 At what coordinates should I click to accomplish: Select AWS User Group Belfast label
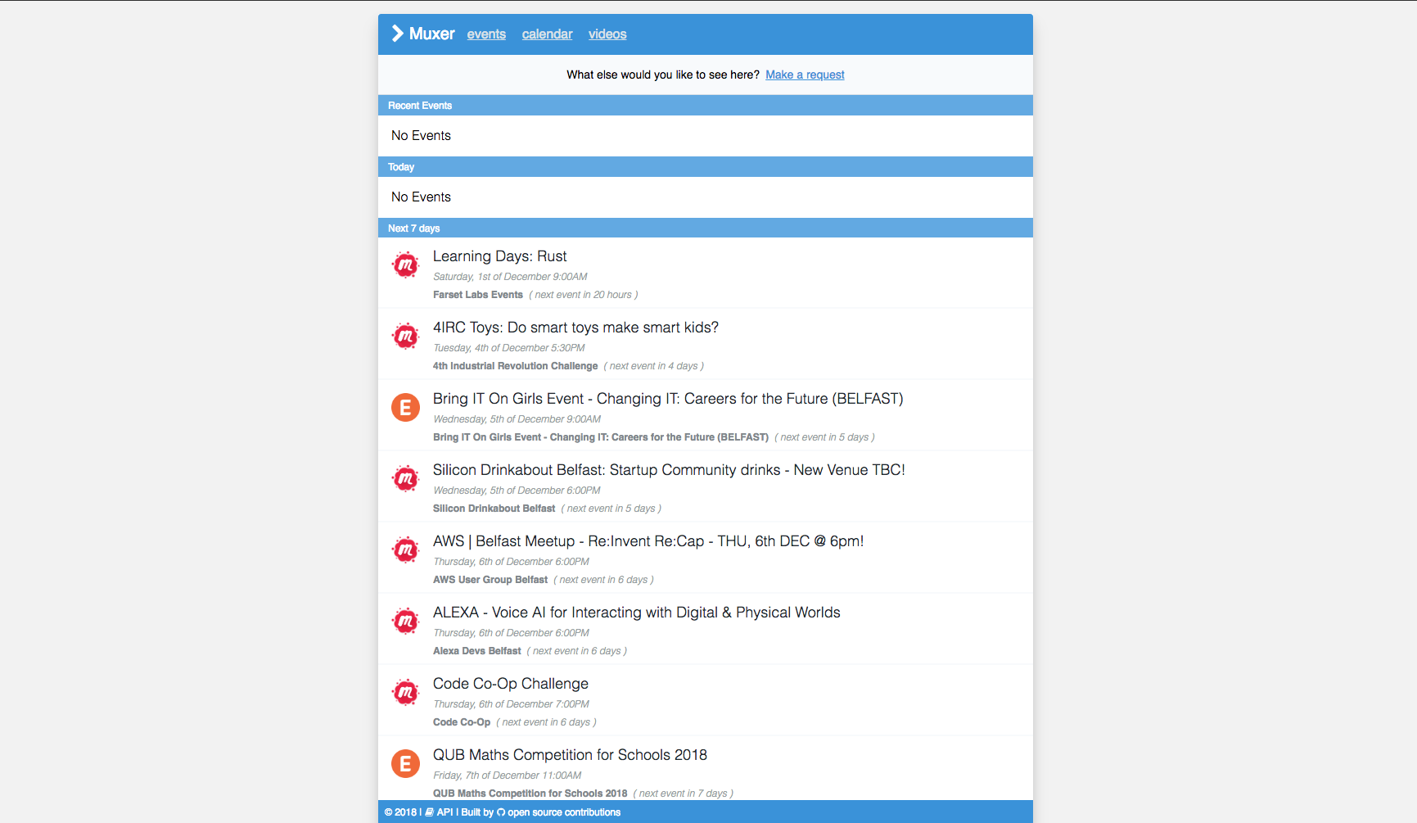[490, 580]
